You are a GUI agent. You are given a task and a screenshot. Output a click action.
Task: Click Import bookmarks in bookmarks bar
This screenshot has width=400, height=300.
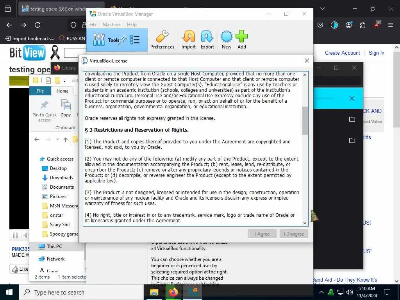coord(30,39)
